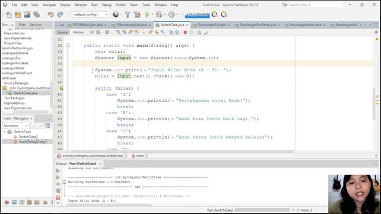381x214 pixels.
Task: Toggle the History view button in editor
Action: [x=78, y=32]
